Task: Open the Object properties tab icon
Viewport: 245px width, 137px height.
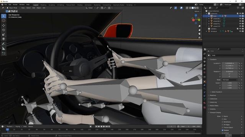Action: tap(204, 81)
